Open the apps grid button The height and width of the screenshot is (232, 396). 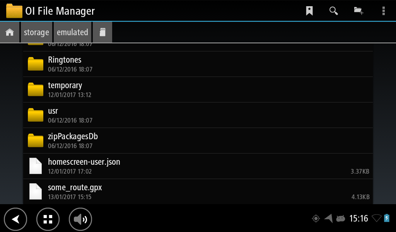(48, 219)
